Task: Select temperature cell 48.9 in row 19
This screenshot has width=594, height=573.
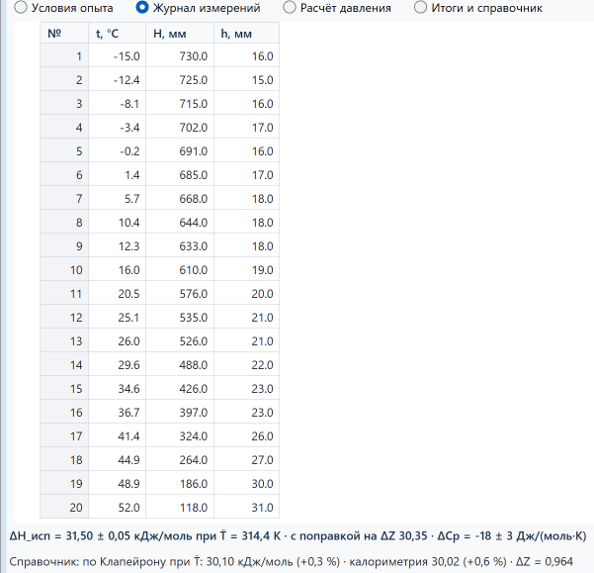Action: click(x=117, y=483)
